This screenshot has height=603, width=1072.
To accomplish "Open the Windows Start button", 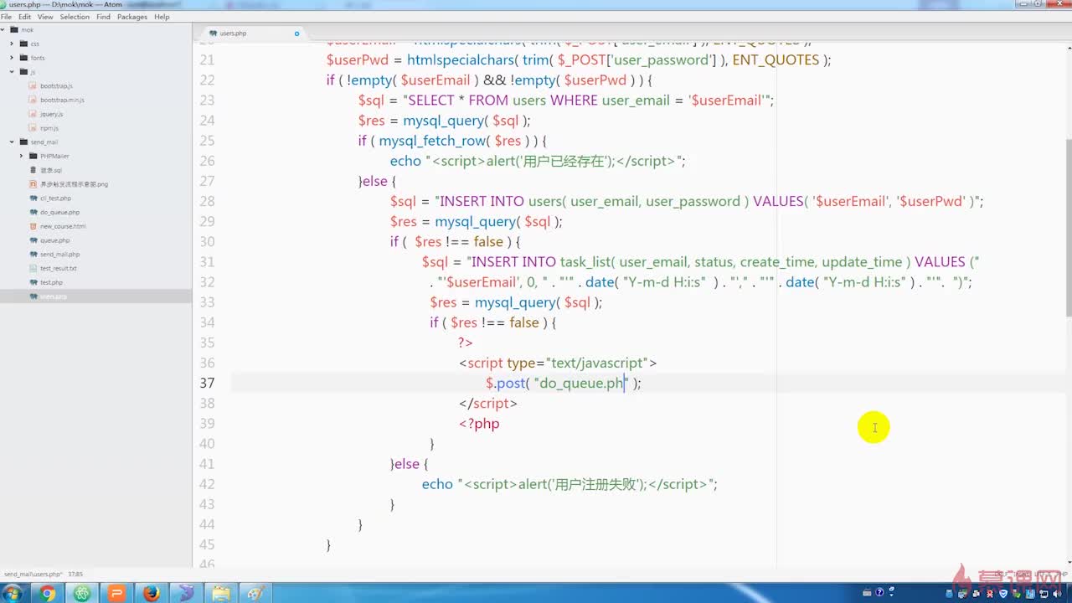I will [x=13, y=593].
